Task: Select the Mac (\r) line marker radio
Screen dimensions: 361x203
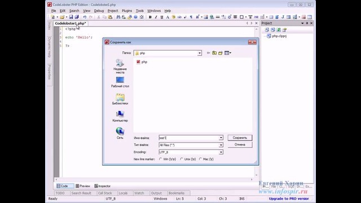Action: pyautogui.click(x=200, y=159)
